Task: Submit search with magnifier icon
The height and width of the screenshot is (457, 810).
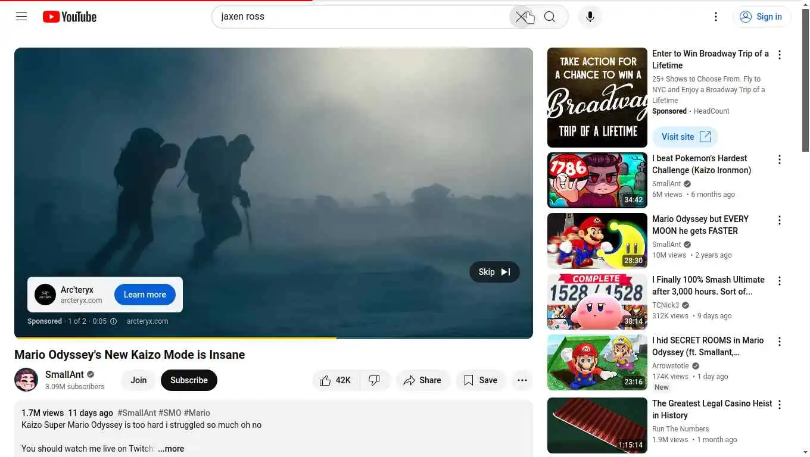Action: point(550,17)
